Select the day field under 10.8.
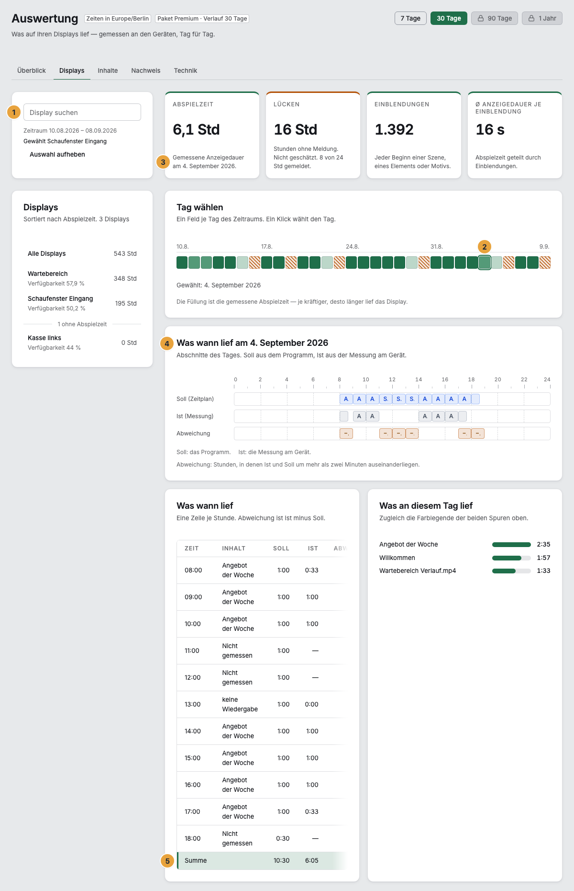 [x=182, y=263]
